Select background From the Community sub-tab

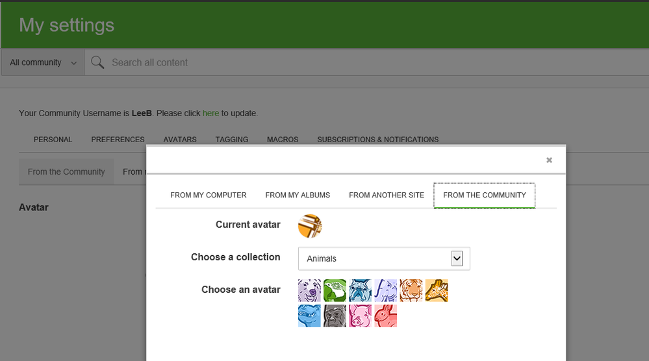[66, 171]
